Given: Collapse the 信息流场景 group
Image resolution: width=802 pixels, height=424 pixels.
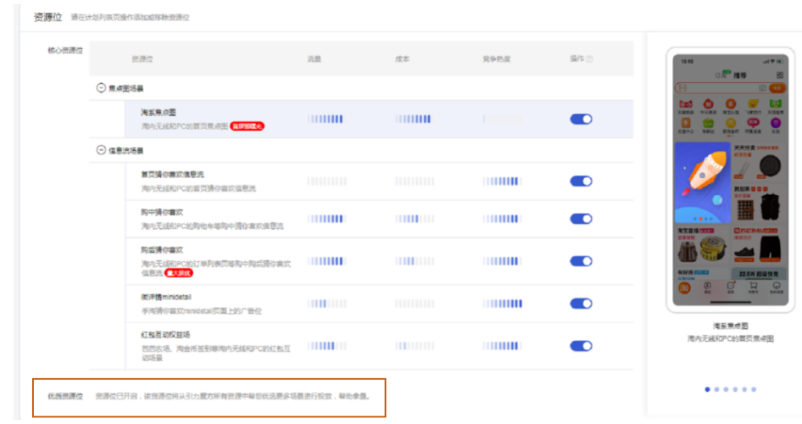Looking at the screenshot, I should [x=101, y=151].
